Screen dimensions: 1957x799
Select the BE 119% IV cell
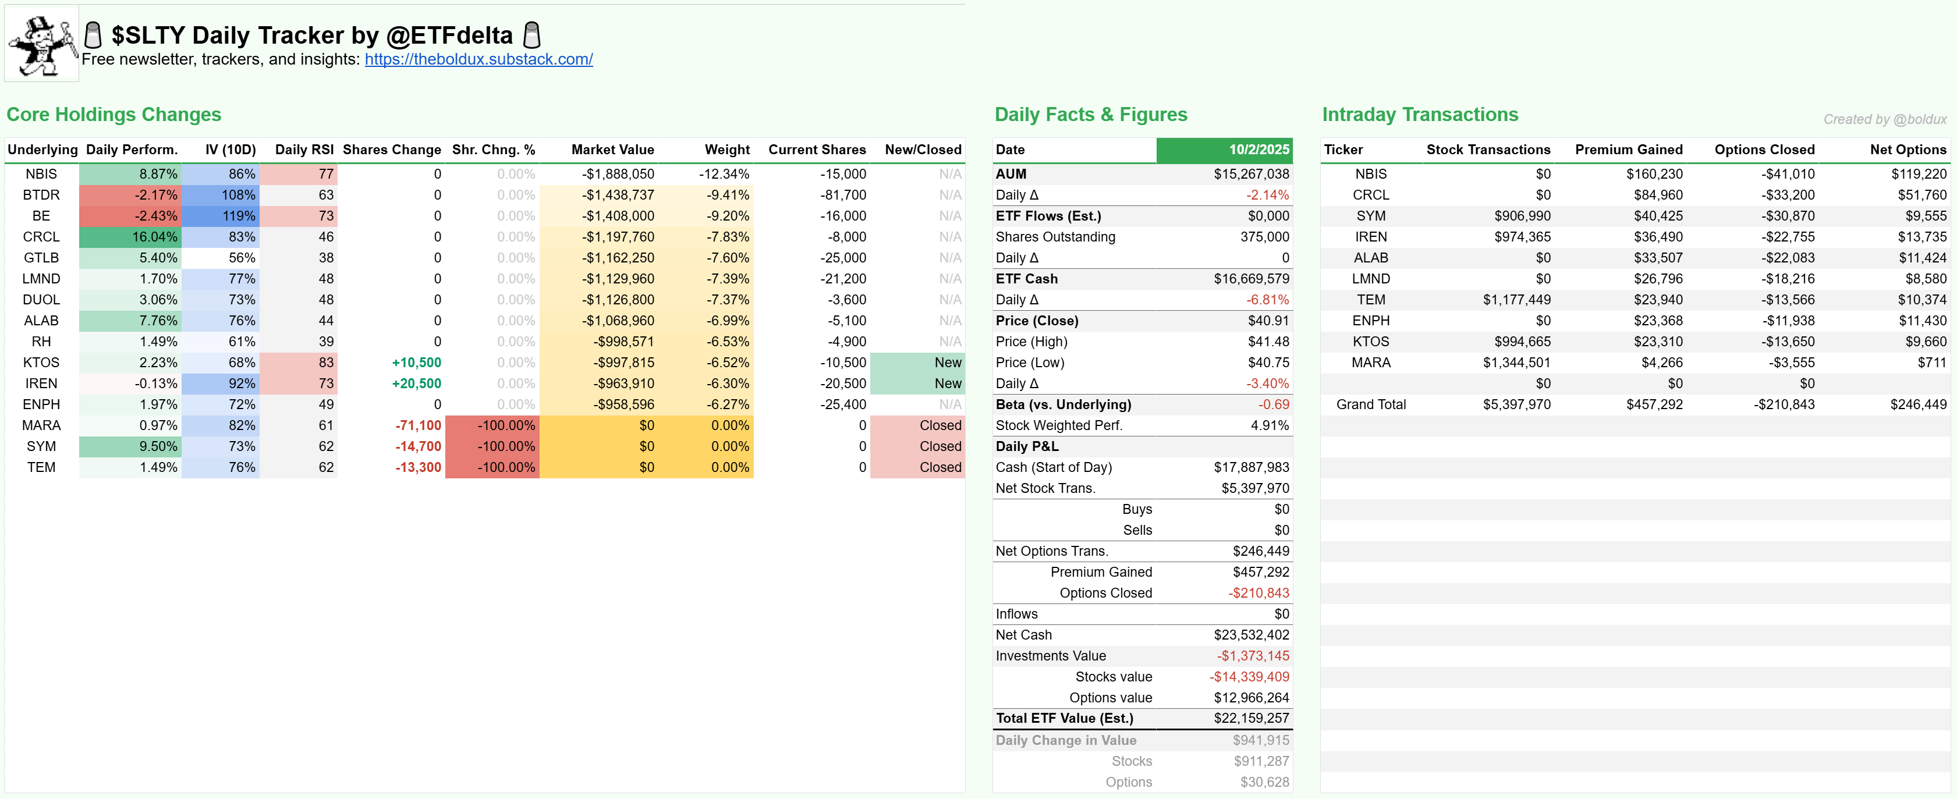click(x=221, y=216)
